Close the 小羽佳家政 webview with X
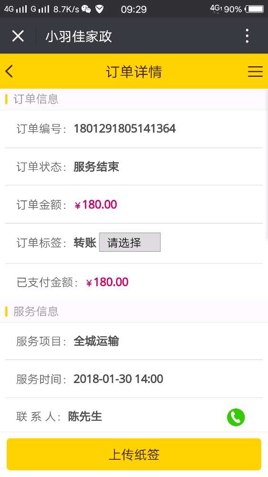 point(18,36)
